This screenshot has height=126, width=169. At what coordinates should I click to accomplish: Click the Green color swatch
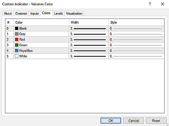click(x=17, y=45)
